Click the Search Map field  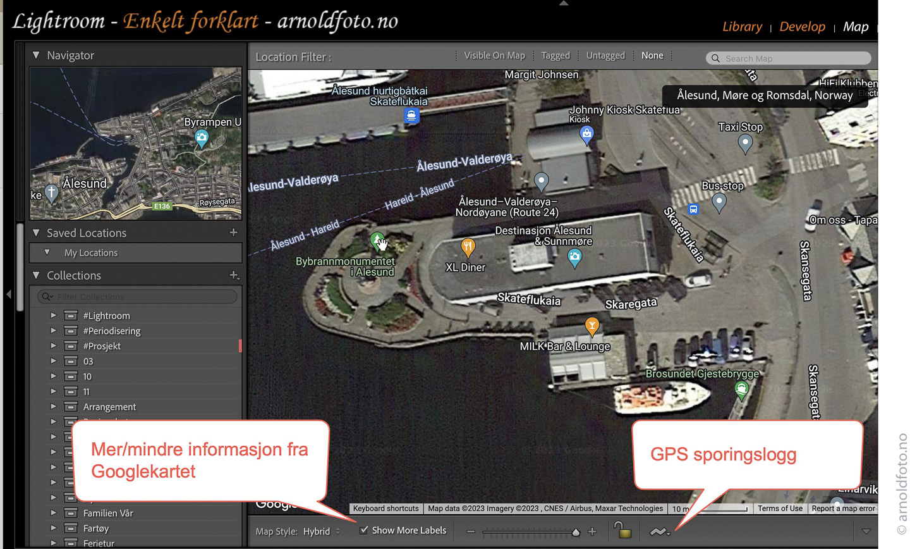(x=788, y=58)
